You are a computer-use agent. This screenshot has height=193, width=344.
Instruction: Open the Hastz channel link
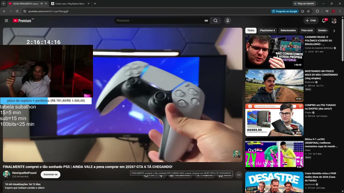(308, 150)
